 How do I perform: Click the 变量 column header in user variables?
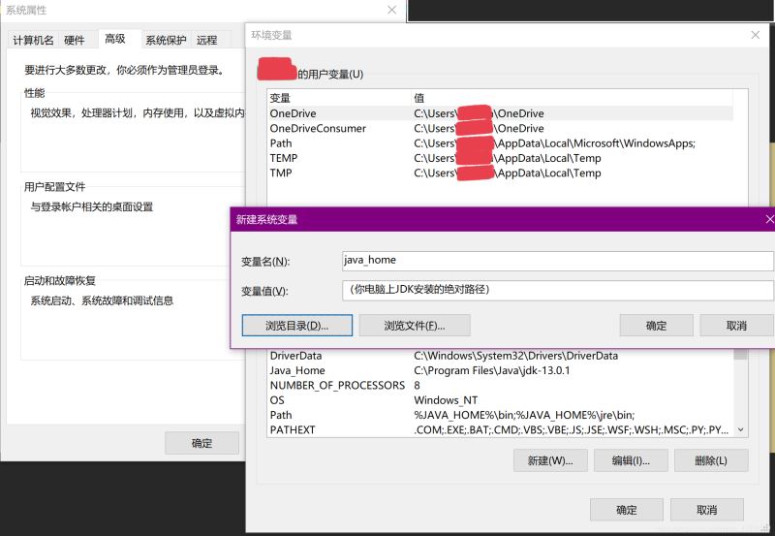(x=339, y=98)
